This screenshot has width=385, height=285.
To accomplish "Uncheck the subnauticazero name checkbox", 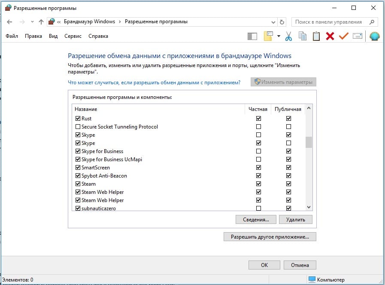I will click(78, 208).
